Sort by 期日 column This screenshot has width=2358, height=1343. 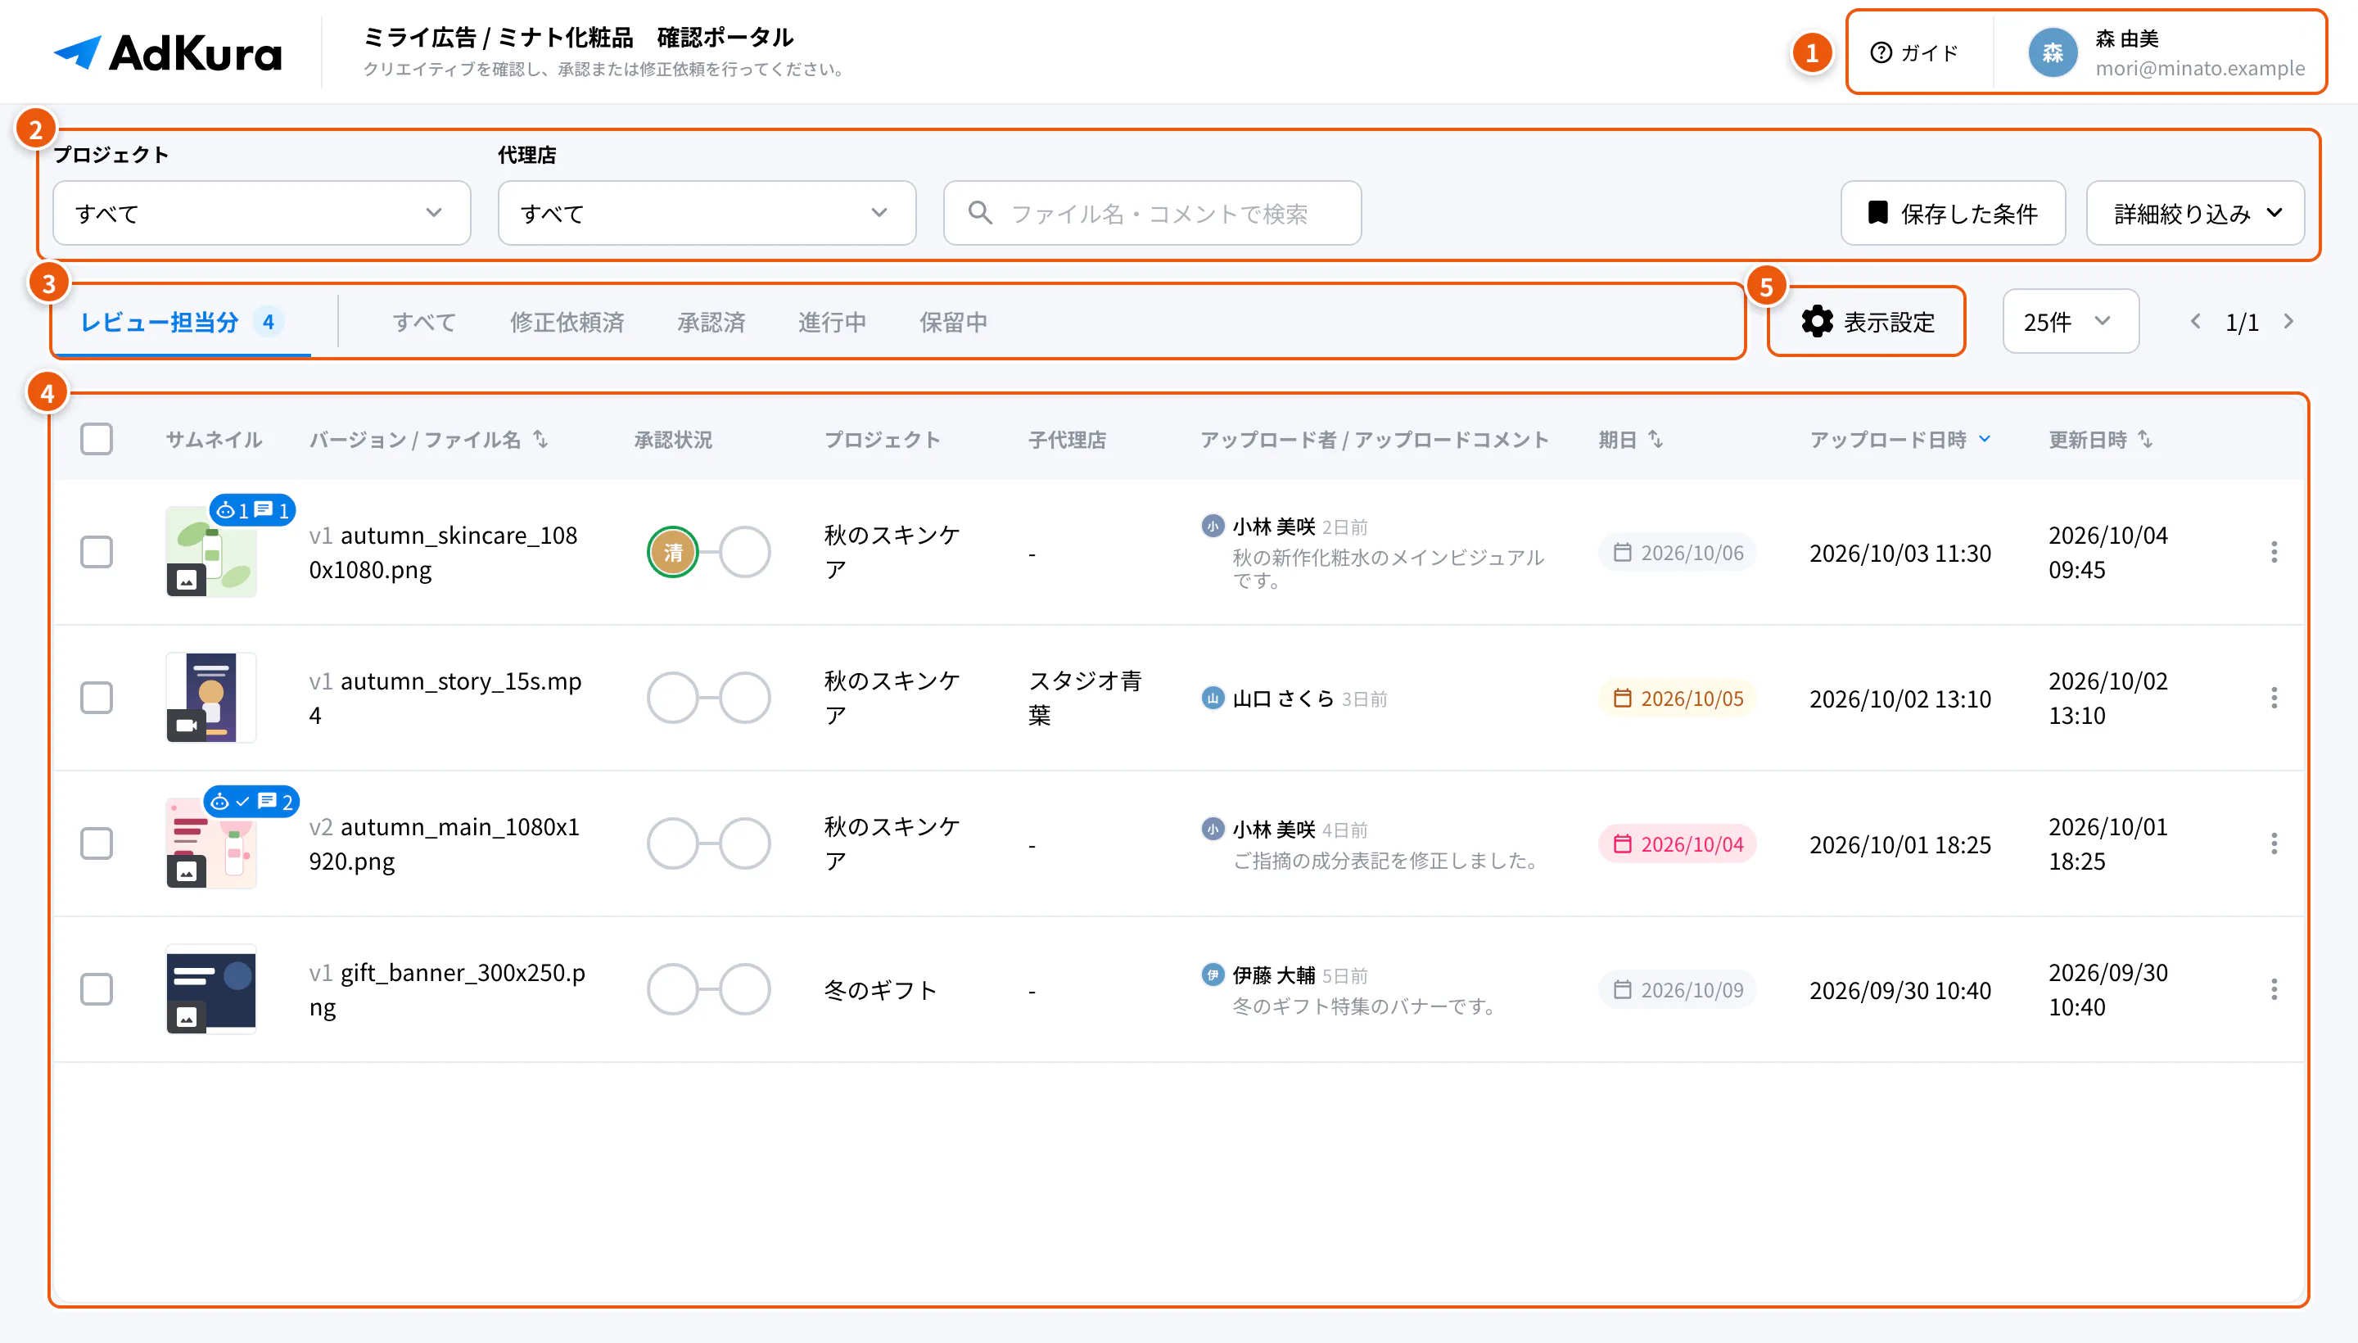[1630, 439]
